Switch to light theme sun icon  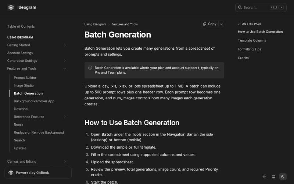[264, 177]
